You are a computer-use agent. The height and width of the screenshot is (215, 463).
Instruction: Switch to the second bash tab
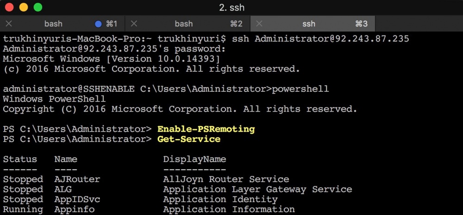click(x=184, y=24)
